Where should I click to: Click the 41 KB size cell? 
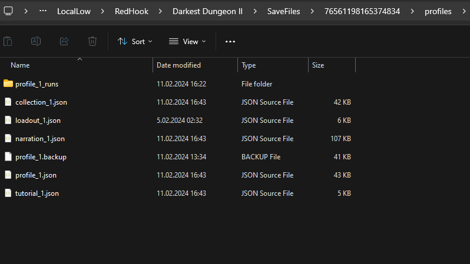(342, 157)
